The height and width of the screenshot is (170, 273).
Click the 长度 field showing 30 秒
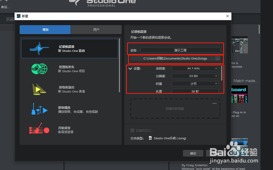195,91
